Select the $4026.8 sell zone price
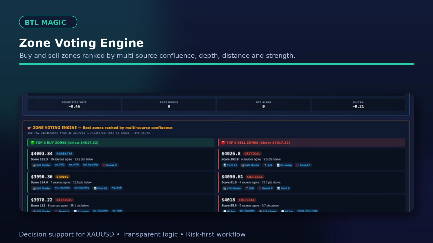Screen dimensions: 433x243 coord(231,154)
